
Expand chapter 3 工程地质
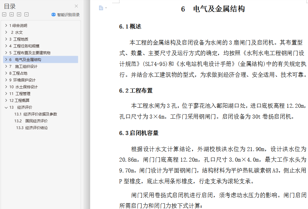coord(6,39)
